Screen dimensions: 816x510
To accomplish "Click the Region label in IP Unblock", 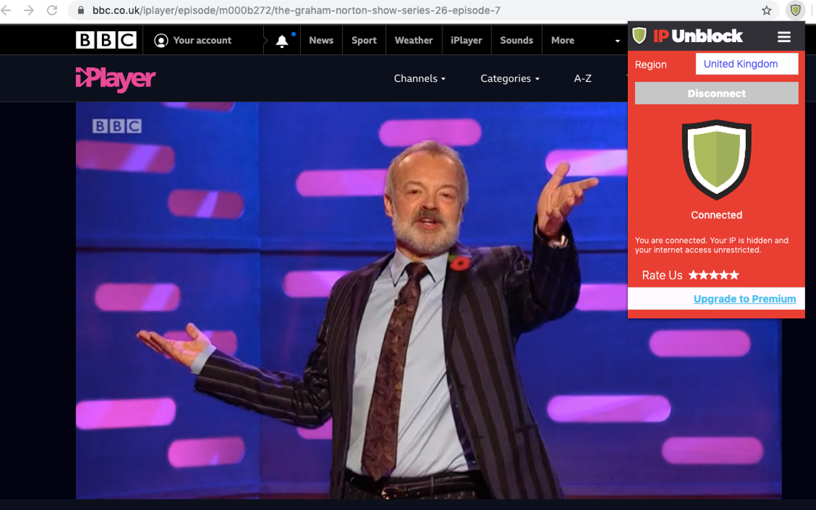I will (651, 64).
